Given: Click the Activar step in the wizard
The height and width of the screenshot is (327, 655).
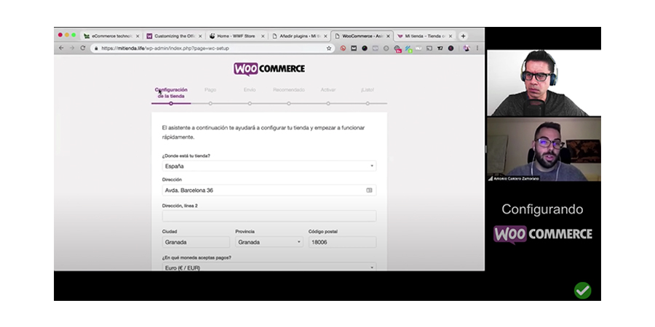Looking at the screenshot, I should coord(328,89).
